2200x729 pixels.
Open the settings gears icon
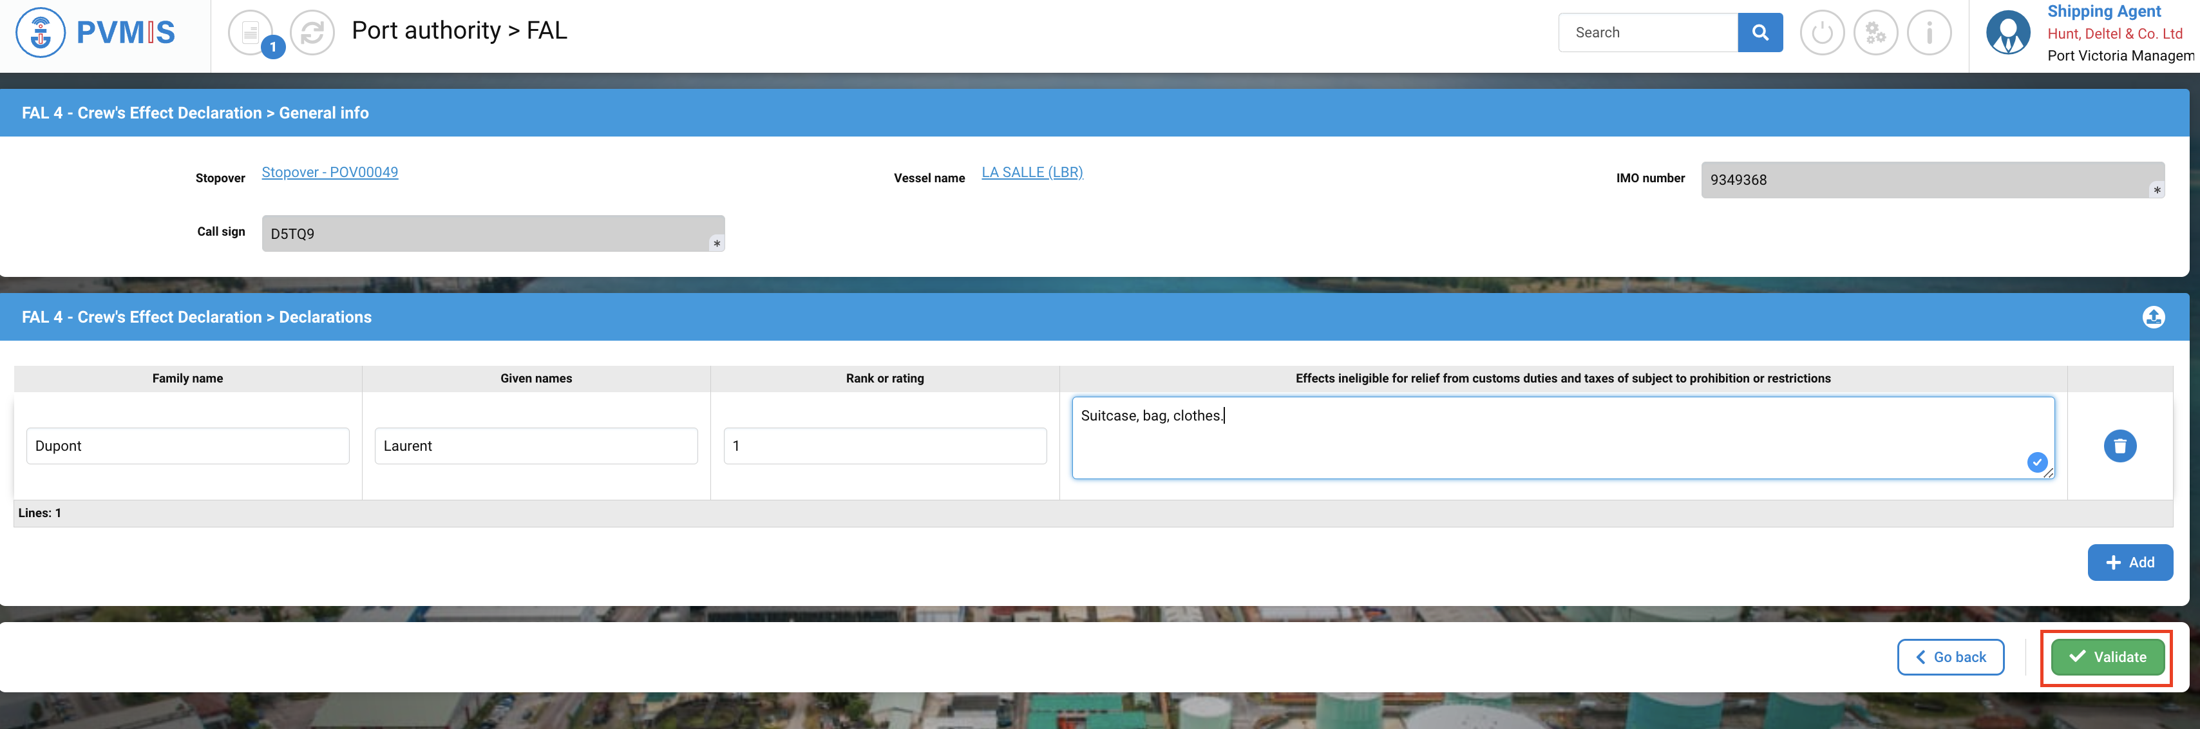pyautogui.click(x=1875, y=32)
